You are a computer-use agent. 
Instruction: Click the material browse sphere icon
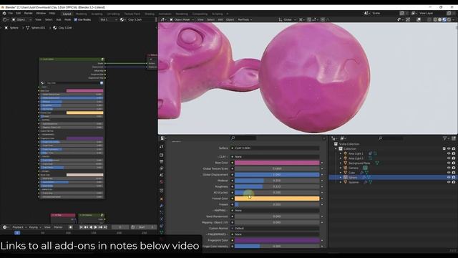[x=122, y=19]
